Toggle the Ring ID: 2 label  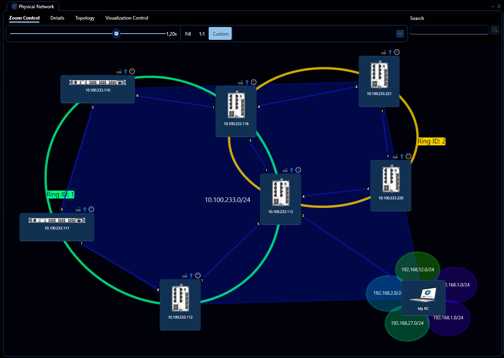[431, 141]
